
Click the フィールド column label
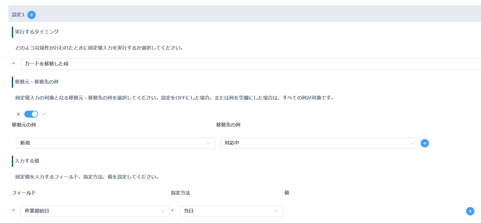point(24,193)
